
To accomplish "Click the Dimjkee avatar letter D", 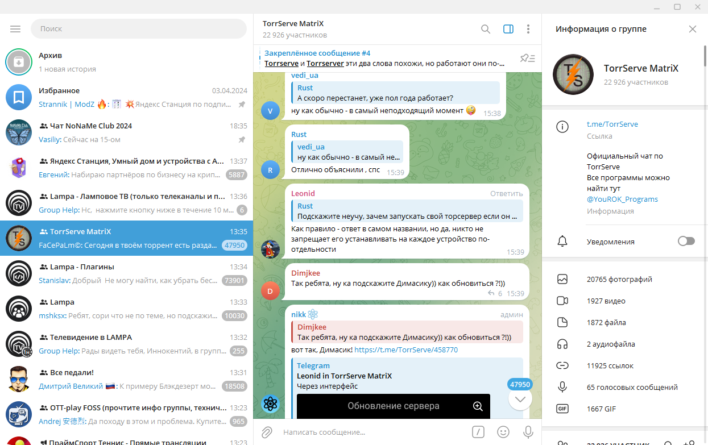I will click(270, 291).
